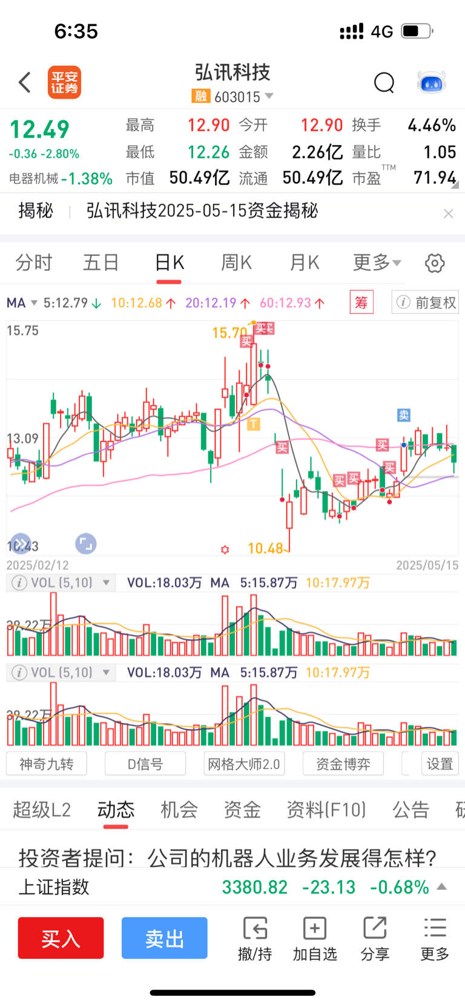Switch to 月K chart tab

pyautogui.click(x=304, y=263)
